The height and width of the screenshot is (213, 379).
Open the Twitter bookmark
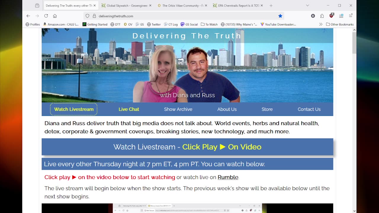tap(154, 24)
